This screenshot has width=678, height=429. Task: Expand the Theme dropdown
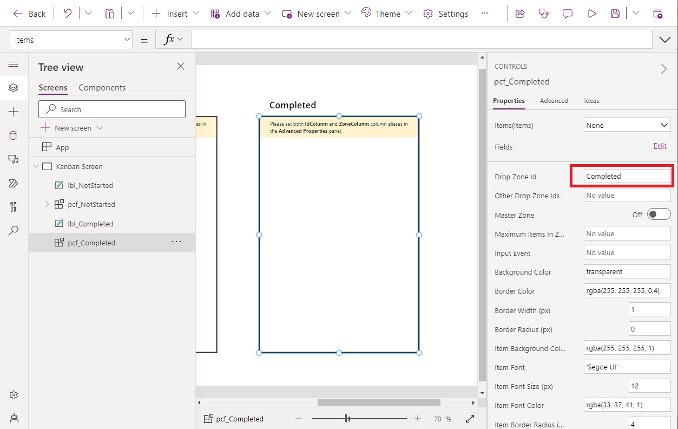pyautogui.click(x=410, y=13)
